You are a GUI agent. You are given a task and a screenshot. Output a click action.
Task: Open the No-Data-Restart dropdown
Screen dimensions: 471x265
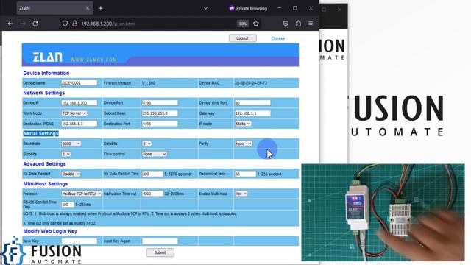click(71, 174)
